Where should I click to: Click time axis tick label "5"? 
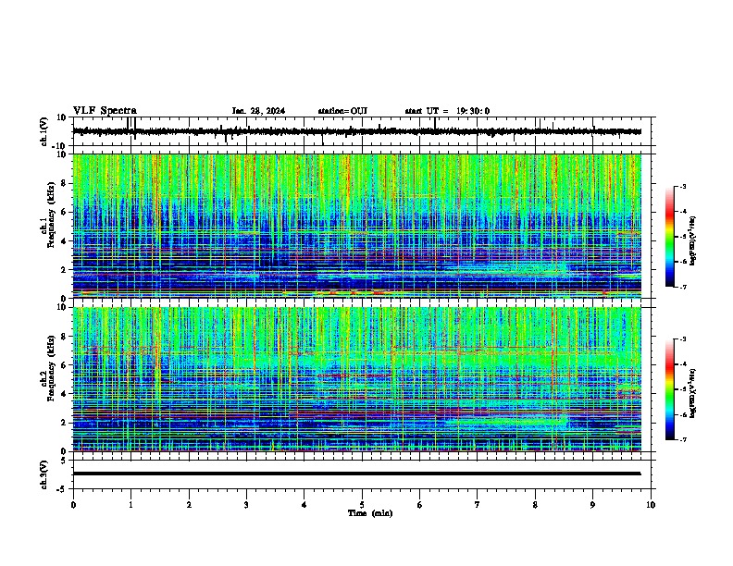click(362, 505)
